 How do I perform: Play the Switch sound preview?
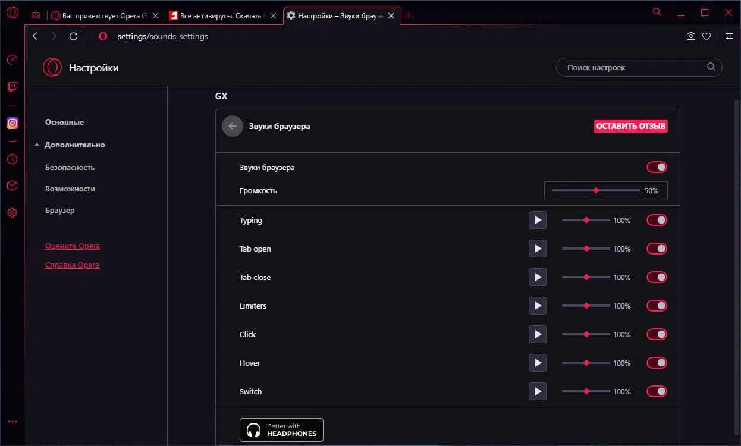click(x=538, y=391)
